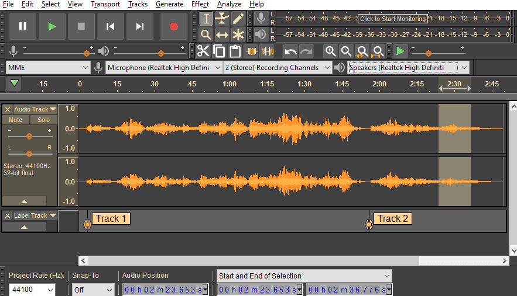The width and height of the screenshot is (517, 296).
Task: Click the Zoom In magnifier
Action: pos(331,51)
